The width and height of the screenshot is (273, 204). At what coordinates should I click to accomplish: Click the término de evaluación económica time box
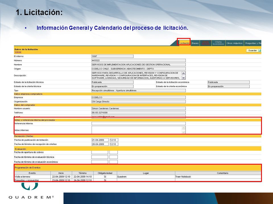coord(113,162)
